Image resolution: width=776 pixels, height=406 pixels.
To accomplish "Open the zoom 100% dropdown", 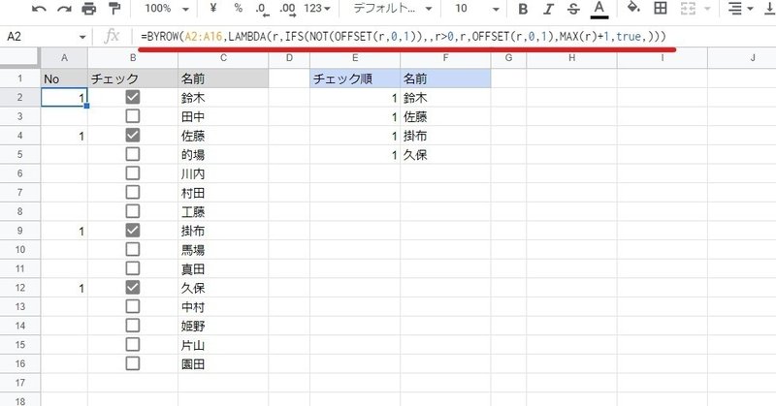I will pos(167,9).
